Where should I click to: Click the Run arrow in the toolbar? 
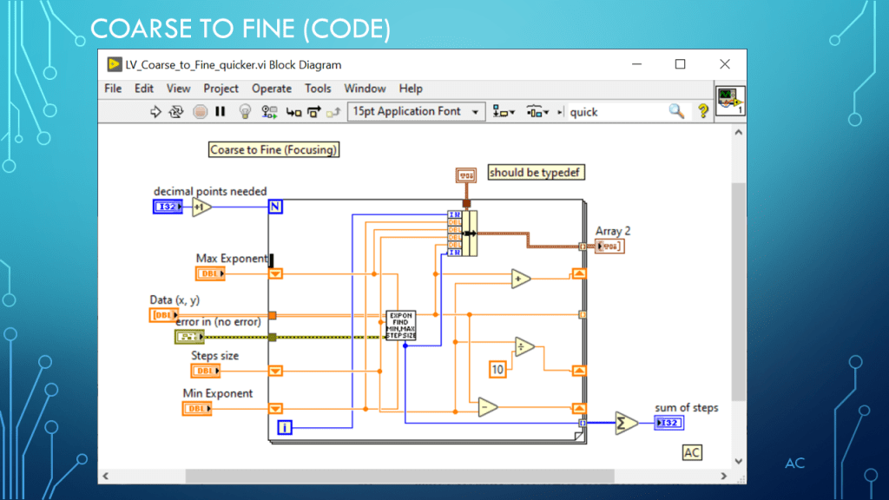[156, 112]
